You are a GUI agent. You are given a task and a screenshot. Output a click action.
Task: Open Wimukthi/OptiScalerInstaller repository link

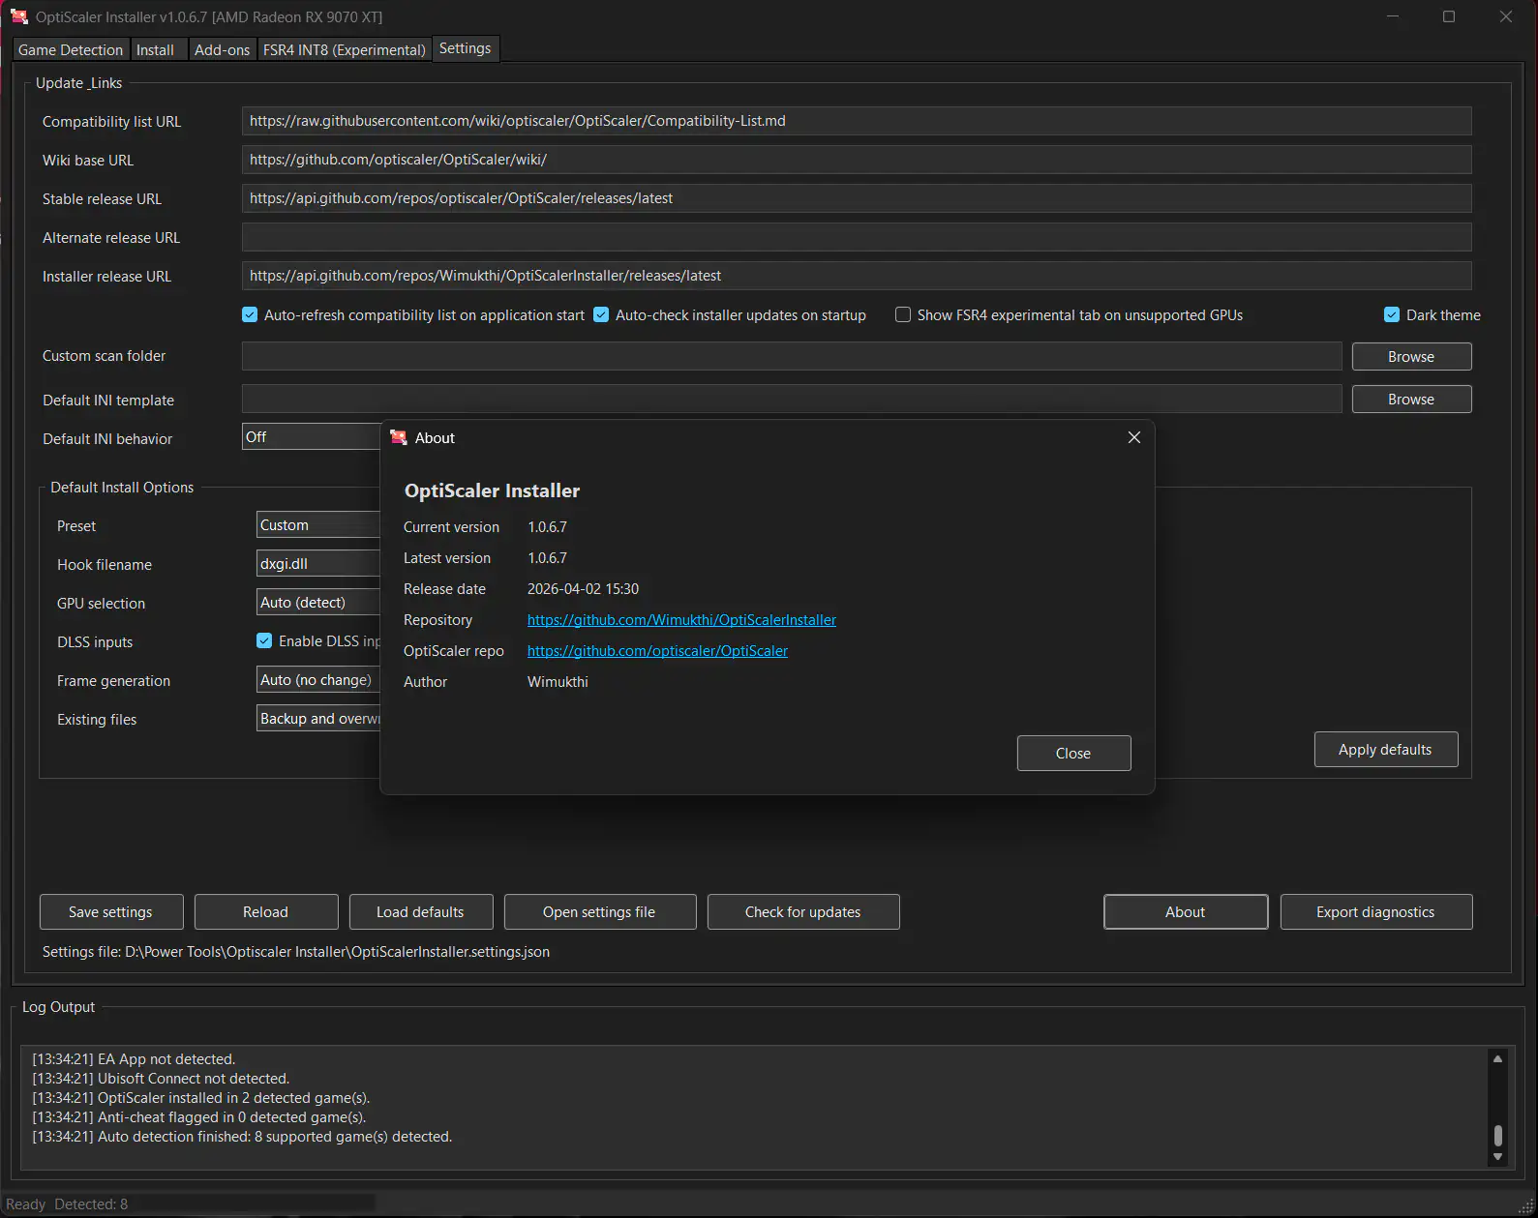point(681,619)
